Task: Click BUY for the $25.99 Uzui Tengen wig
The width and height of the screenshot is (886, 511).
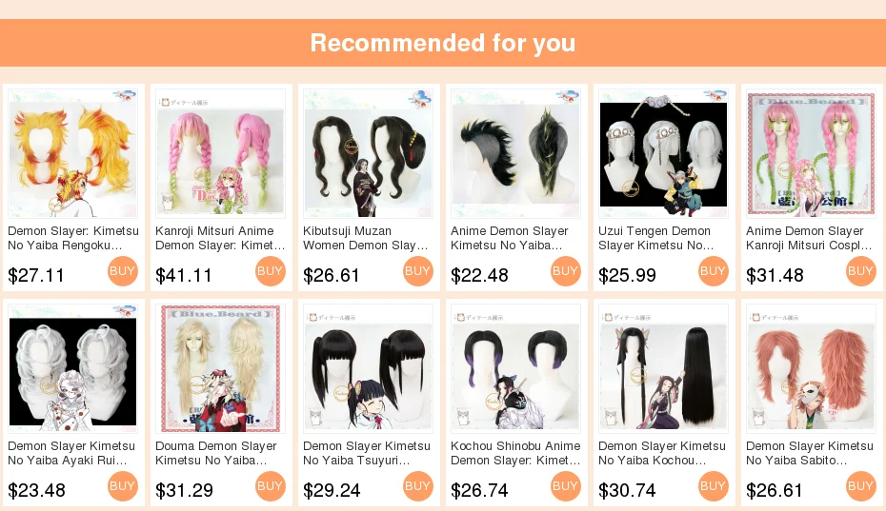Action: tap(714, 271)
